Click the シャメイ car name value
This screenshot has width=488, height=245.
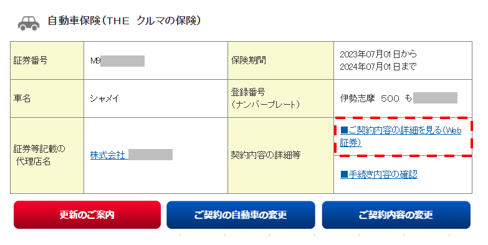(x=105, y=98)
